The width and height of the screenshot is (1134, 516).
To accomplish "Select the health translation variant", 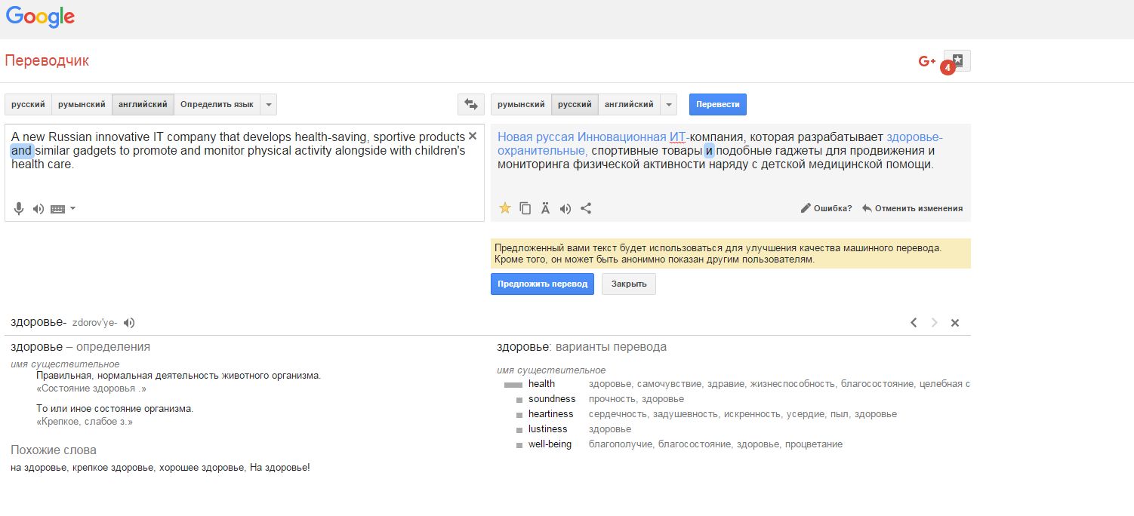I will [541, 383].
